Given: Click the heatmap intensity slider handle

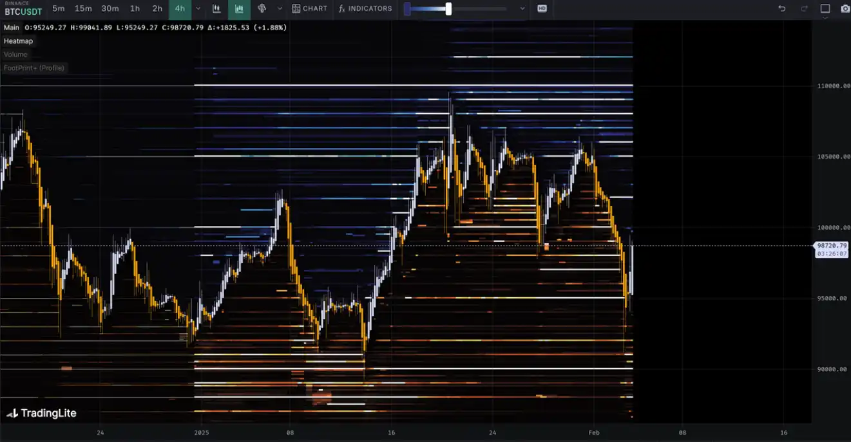Looking at the screenshot, I should coord(448,8).
